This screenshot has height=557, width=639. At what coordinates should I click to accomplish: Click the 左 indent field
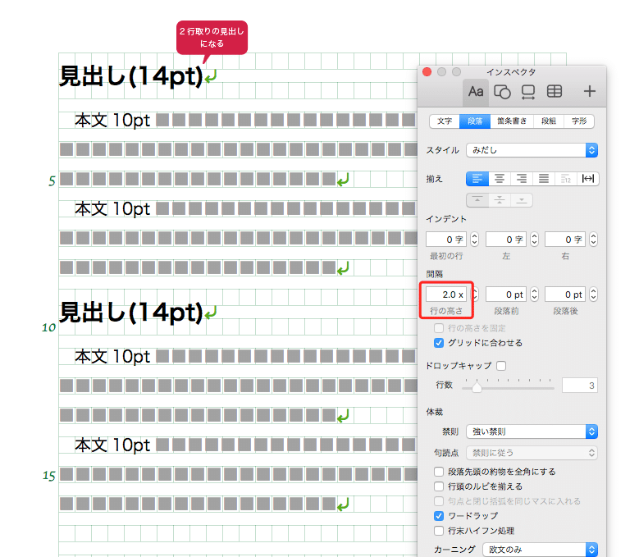coord(506,240)
